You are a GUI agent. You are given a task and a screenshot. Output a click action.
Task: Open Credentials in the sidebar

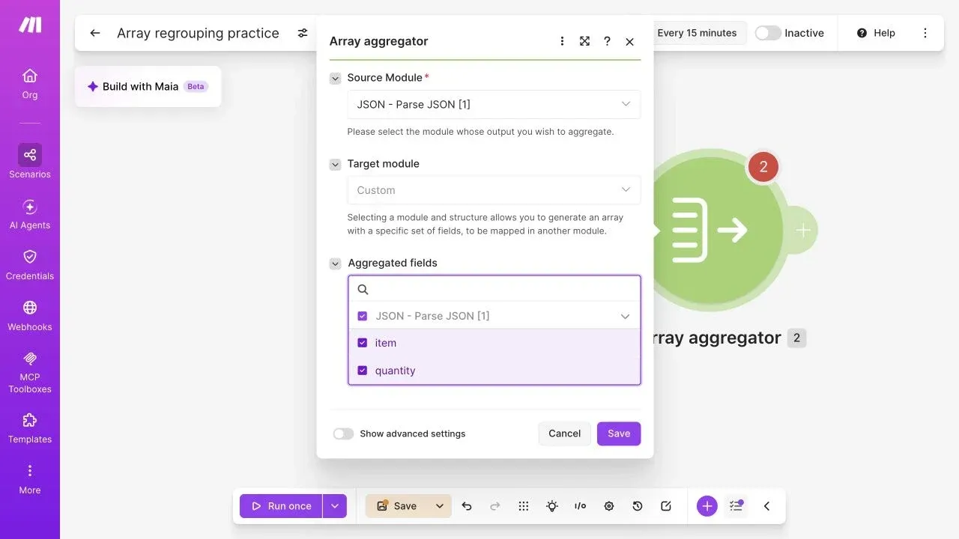(x=30, y=265)
